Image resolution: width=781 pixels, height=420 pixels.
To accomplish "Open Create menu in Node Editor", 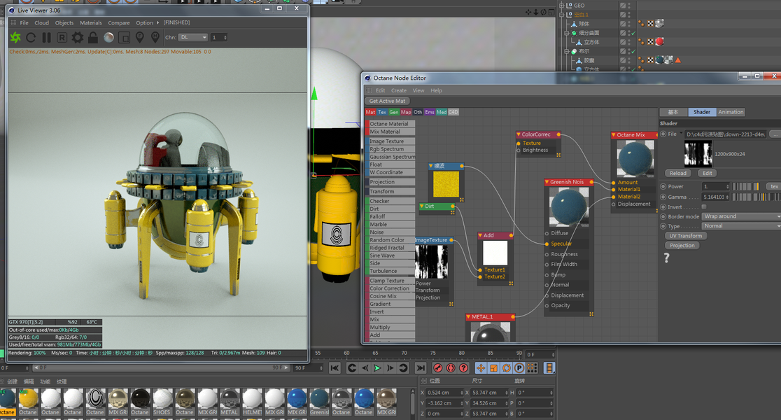I will (398, 91).
